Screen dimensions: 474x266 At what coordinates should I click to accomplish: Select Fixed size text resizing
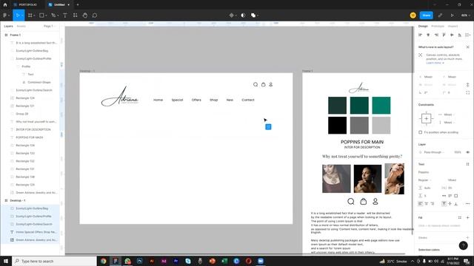tap(456, 196)
